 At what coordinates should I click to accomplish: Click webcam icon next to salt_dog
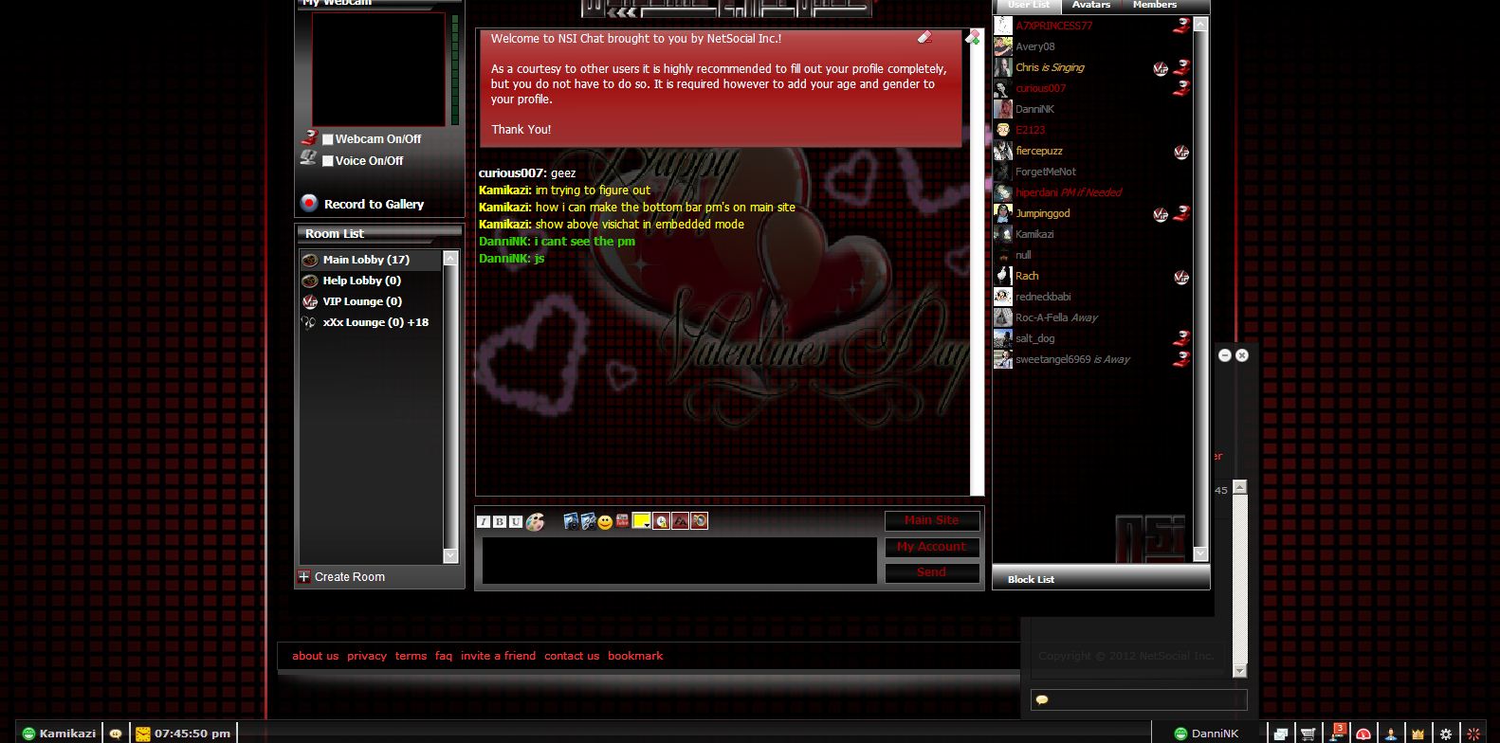pyautogui.click(x=1181, y=338)
